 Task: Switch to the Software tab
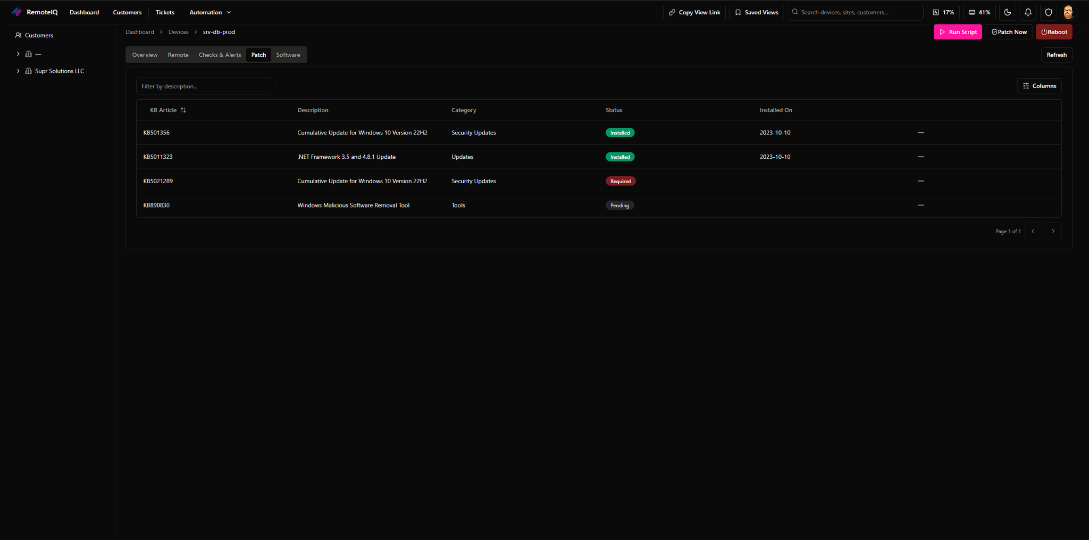(288, 55)
